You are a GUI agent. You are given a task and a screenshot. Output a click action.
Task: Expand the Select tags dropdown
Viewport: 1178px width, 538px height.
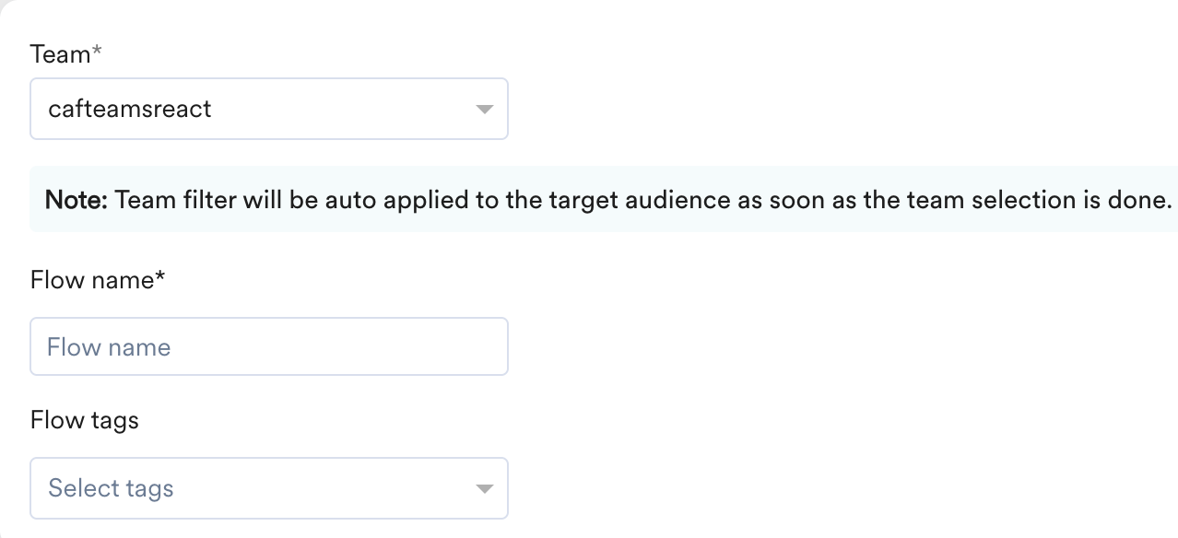269,488
